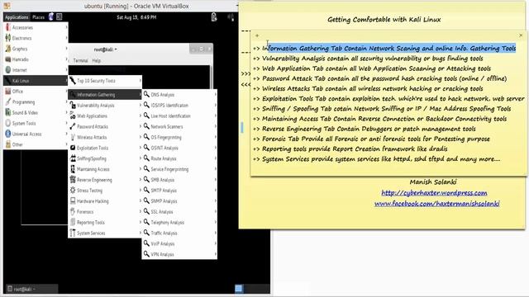Open the Places menu in top panel
Viewport: 529px width, 297px height.
click(38, 17)
